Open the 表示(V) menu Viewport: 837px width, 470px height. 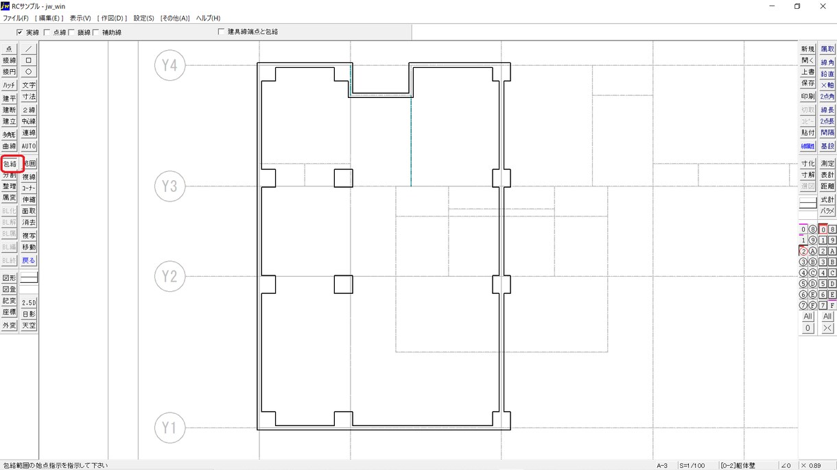(80, 18)
